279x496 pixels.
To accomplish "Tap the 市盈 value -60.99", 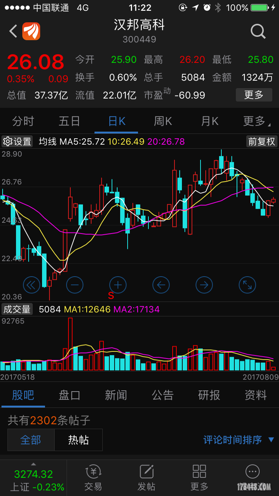I will pyautogui.click(x=190, y=95).
